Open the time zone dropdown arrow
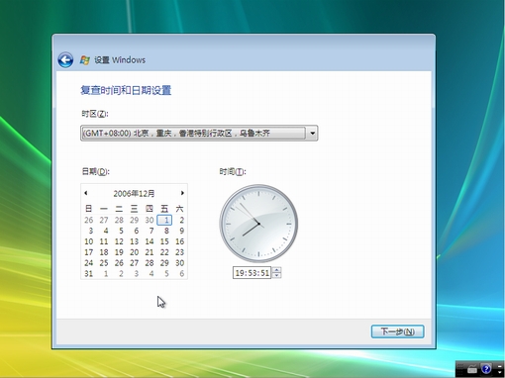This screenshot has width=505, height=378. click(312, 134)
